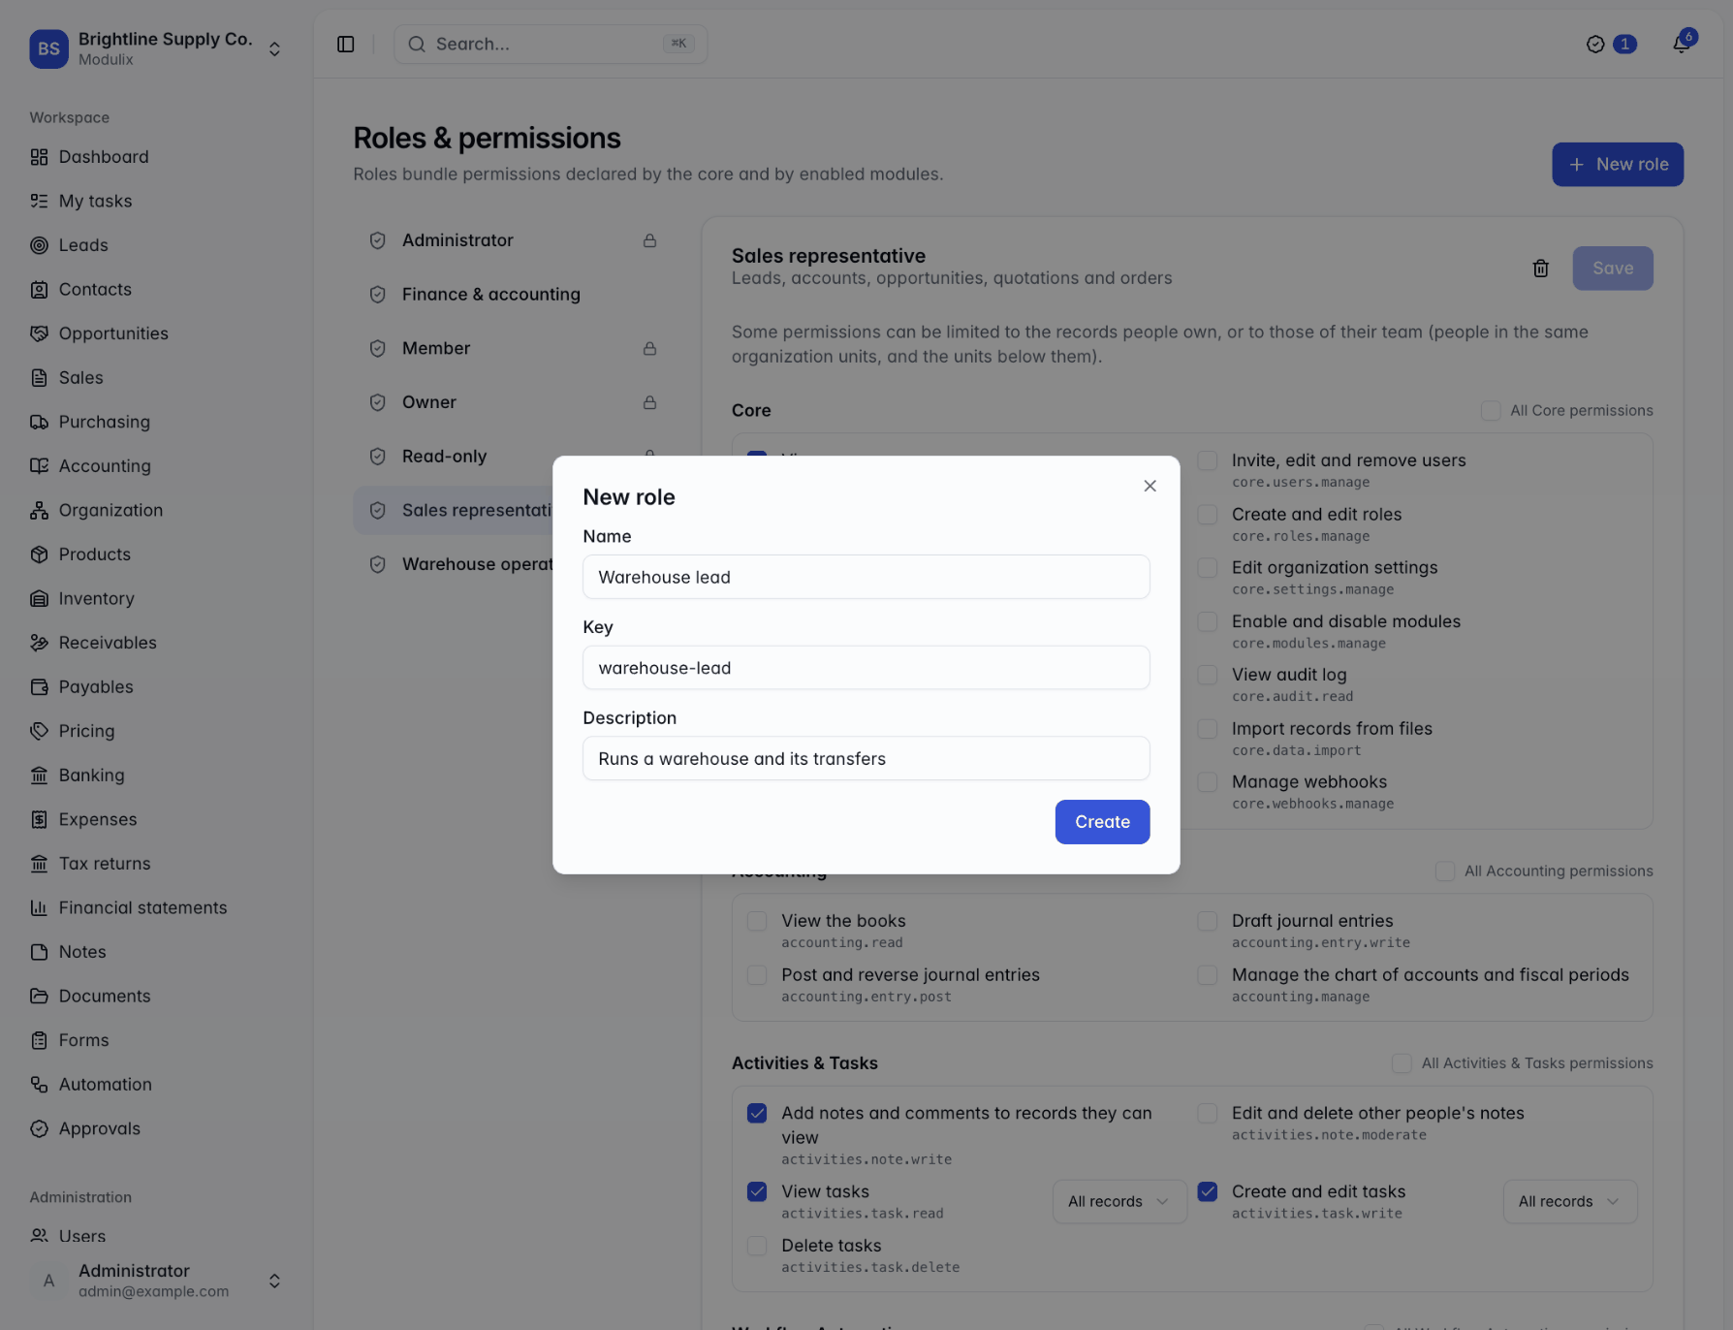Click the Key field showing warehouse-lead

point(866,668)
